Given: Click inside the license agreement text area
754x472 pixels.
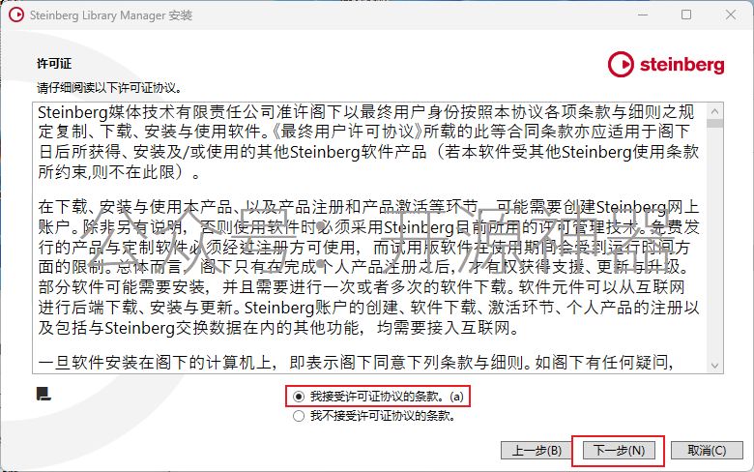Looking at the screenshot, I should [369, 238].
